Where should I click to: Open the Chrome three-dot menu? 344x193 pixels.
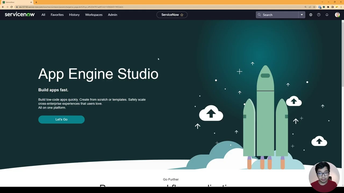(341, 7)
